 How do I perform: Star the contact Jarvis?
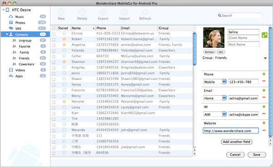[64, 73]
